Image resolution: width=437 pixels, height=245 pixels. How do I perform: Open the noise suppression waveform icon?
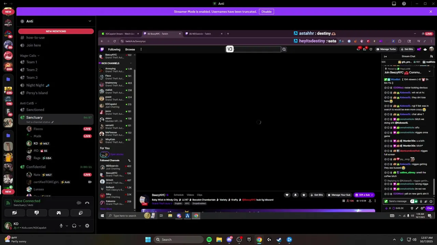pos(79,203)
